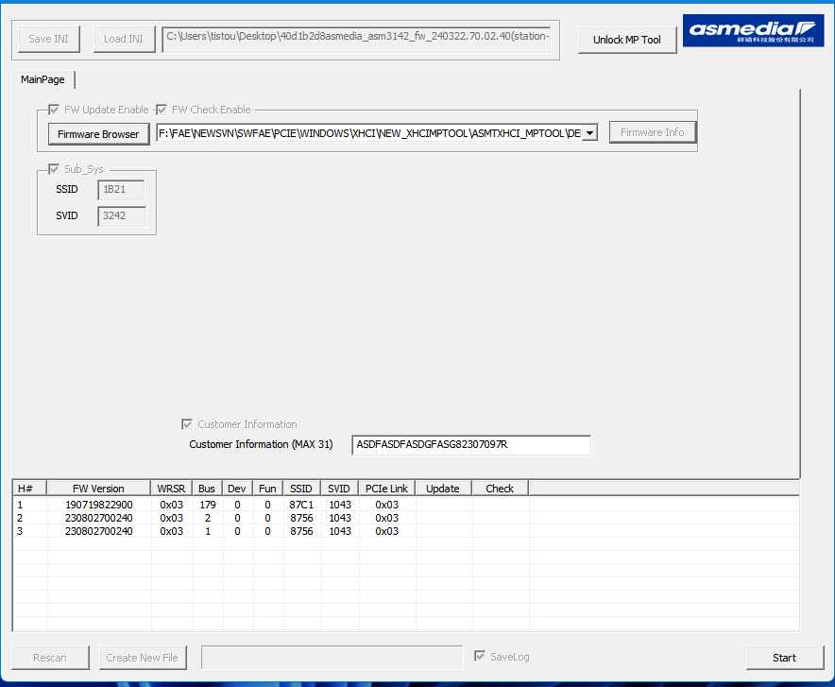Image resolution: width=835 pixels, height=687 pixels.
Task: Click the Rescan button
Action: click(x=50, y=658)
